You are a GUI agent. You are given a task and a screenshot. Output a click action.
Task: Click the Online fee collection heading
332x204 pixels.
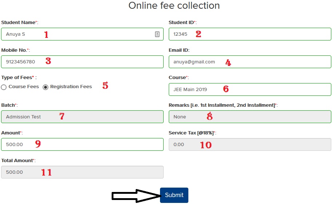[x=174, y=6]
